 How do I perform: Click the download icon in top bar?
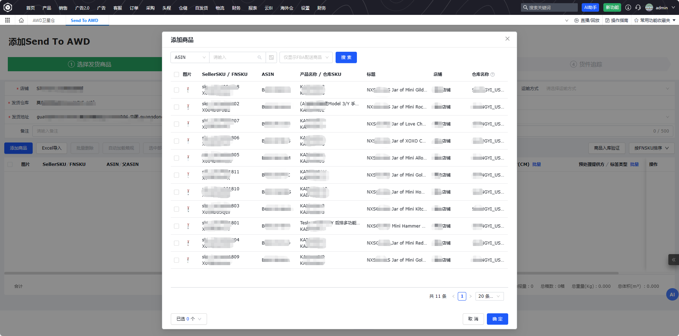coord(628,7)
